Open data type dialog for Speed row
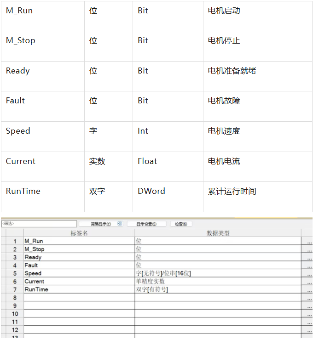313x339 pixels. click(x=309, y=274)
